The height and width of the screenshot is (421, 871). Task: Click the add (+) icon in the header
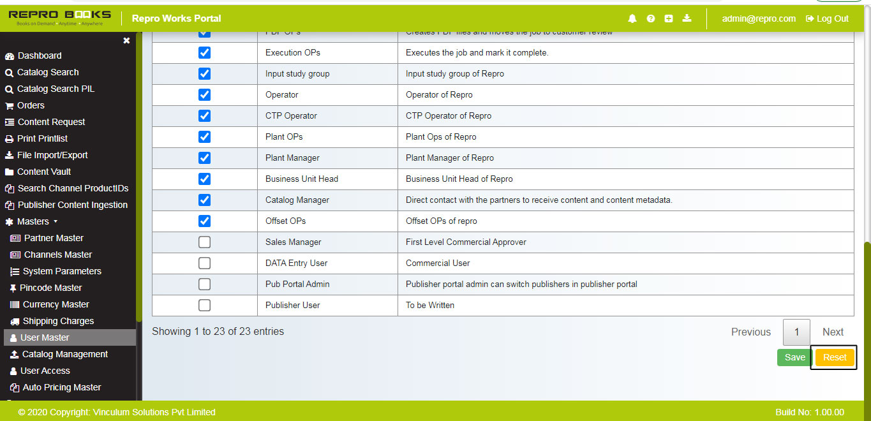coord(669,18)
